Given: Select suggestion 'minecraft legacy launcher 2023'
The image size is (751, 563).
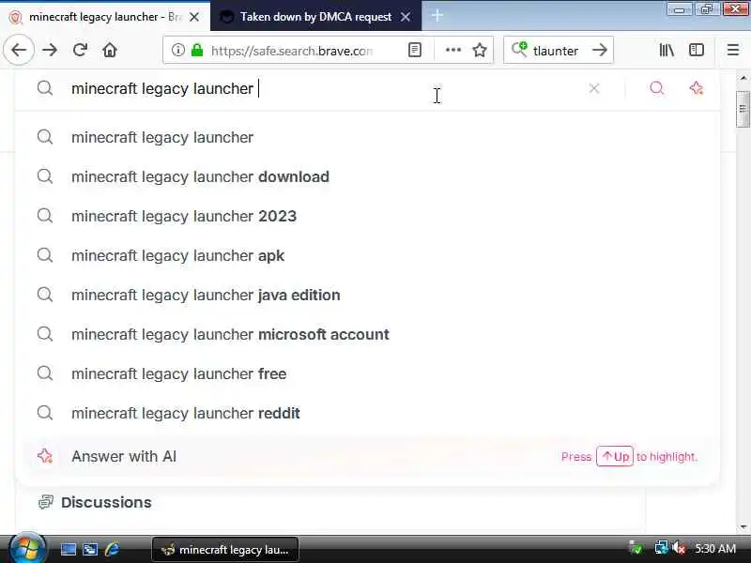Looking at the screenshot, I should point(367,216).
